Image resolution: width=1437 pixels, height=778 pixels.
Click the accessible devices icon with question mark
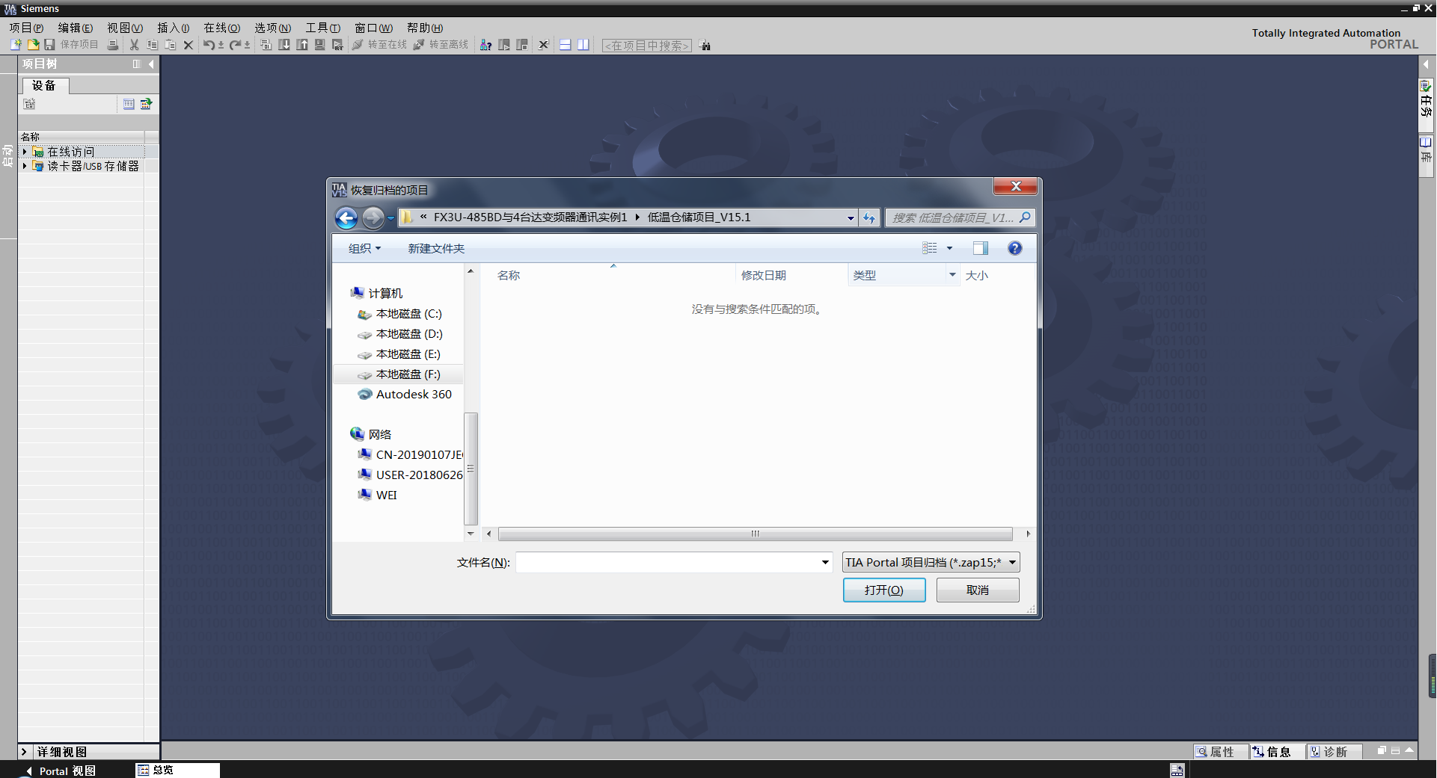point(485,45)
